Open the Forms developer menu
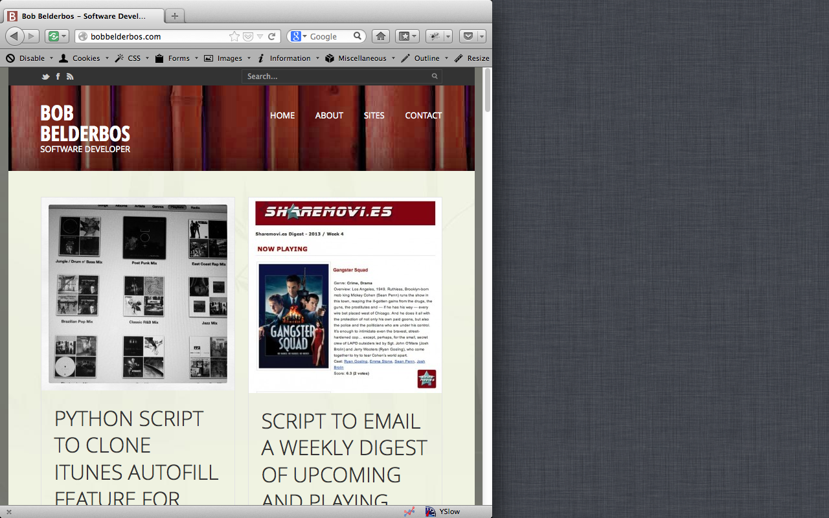This screenshot has width=829, height=518. point(176,58)
